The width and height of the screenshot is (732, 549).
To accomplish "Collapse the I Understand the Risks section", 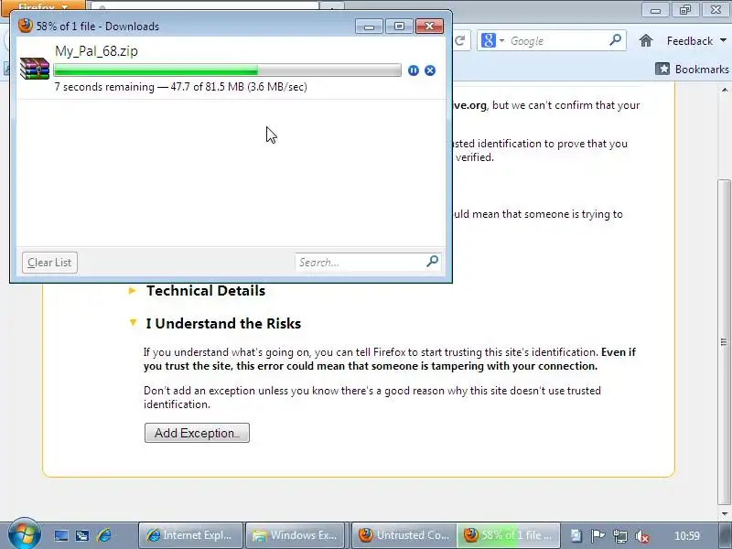I will (x=223, y=324).
